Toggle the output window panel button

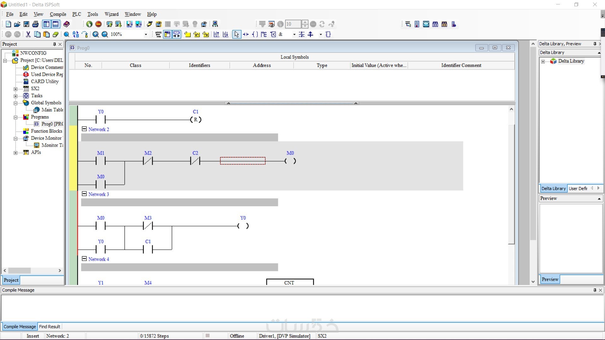(55, 24)
